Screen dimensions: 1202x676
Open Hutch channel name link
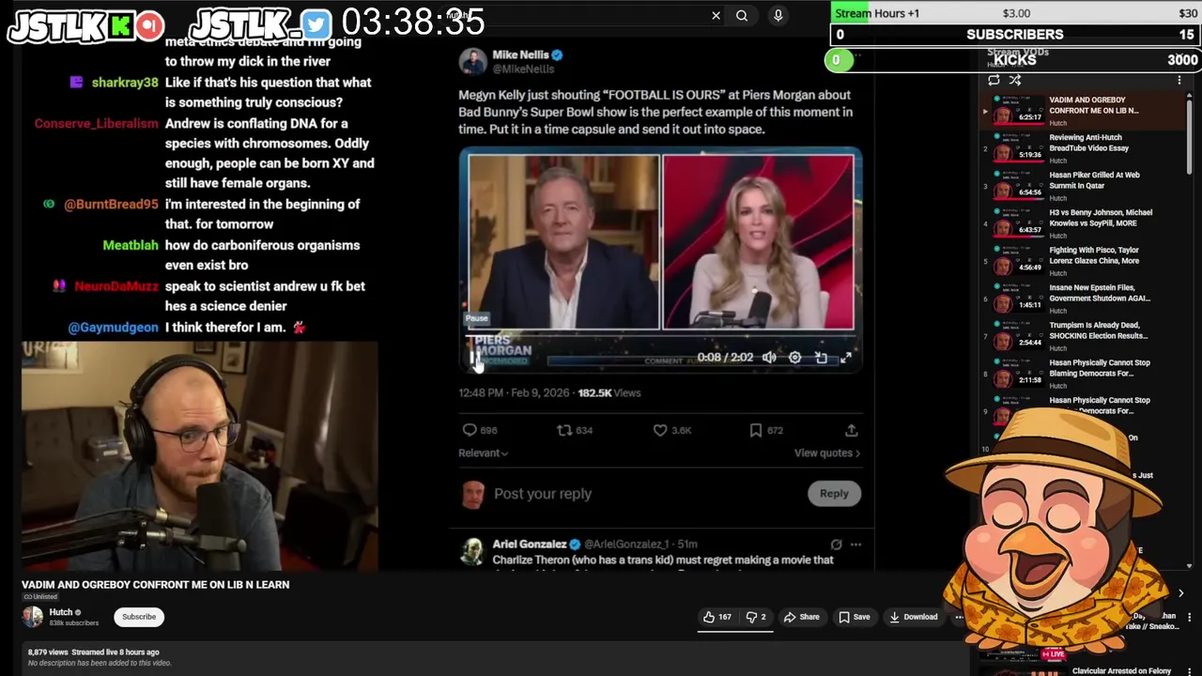pyautogui.click(x=60, y=612)
